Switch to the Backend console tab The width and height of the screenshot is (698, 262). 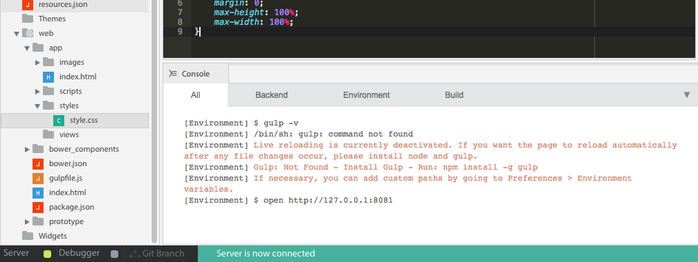[272, 95]
